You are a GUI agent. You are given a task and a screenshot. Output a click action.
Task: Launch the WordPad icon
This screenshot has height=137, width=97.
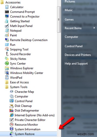7,77
